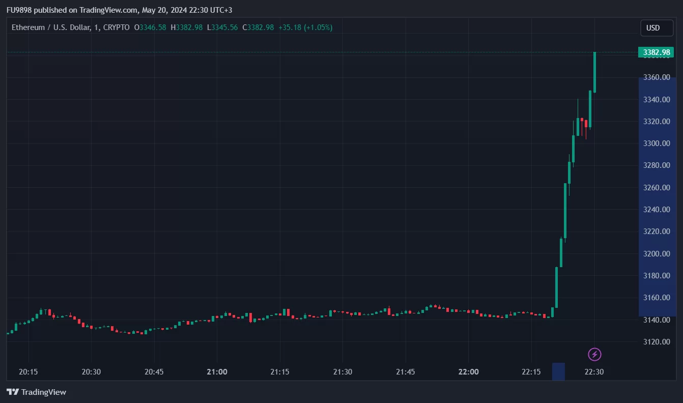Image resolution: width=683 pixels, height=403 pixels.
Task: Open the USD currency selector
Action: pyautogui.click(x=656, y=28)
